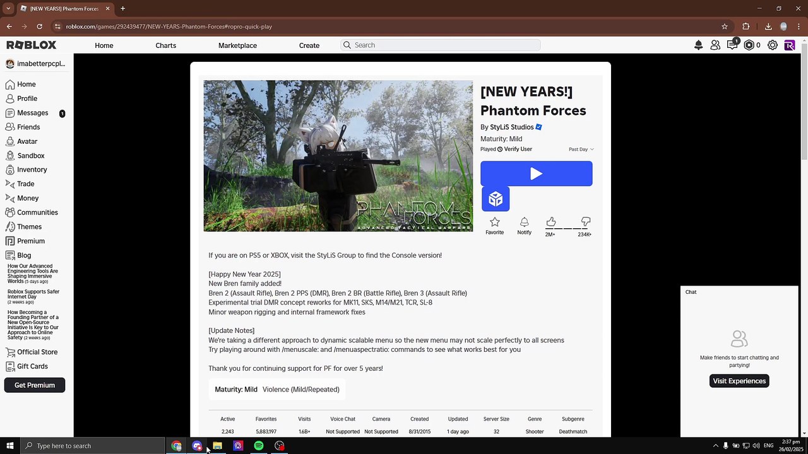
Task: Open blog post about Advanced Engineering Tools
Action: (33, 274)
